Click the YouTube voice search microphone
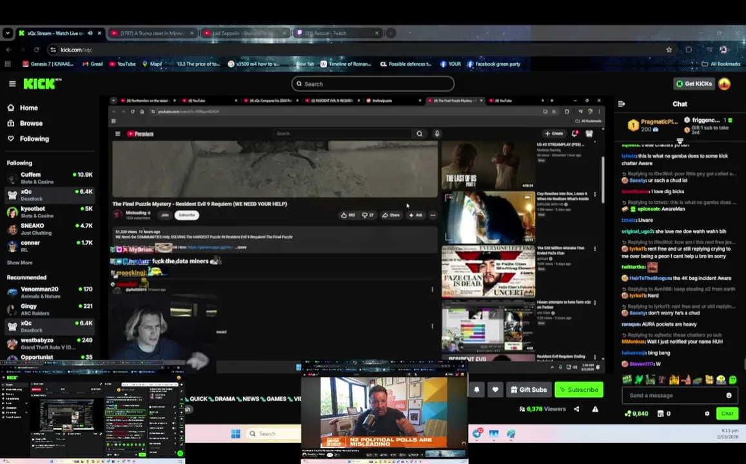Image resolution: width=746 pixels, height=464 pixels. pyautogui.click(x=437, y=133)
